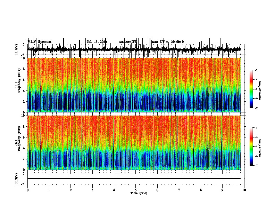Click the ch.2 colorbar '-7' bottom label
Screen dimensions: 275x213
click(x=256, y=165)
